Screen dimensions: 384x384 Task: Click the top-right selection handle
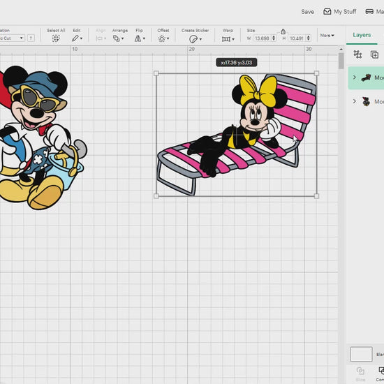click(x=316, y=73)
